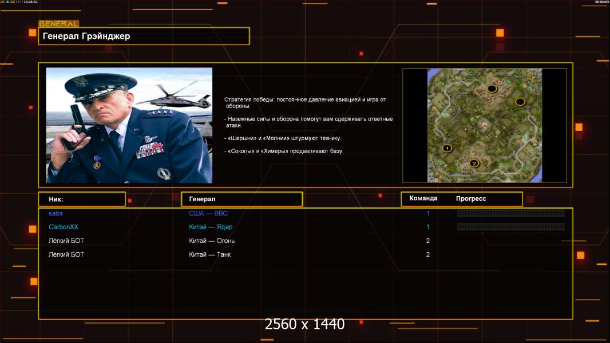Click the Китай — Ядер faction entry

211,227
